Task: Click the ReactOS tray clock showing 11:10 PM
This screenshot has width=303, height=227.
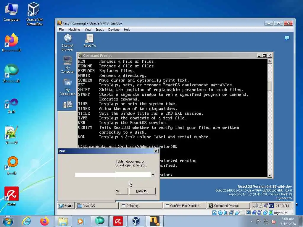Action: [x=282, y=206]
